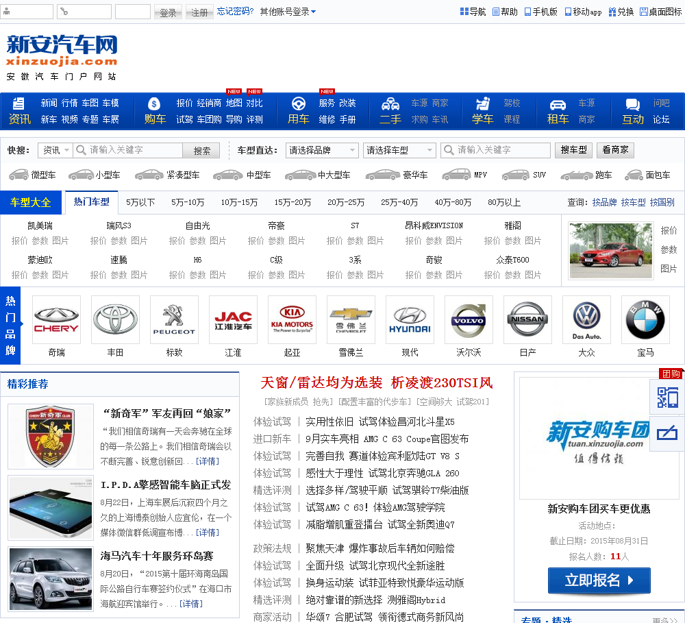Viewport: 685px width, 623px height.
Task: Switch to the 80万以上 price tab
Action: [x=504, y=202]
